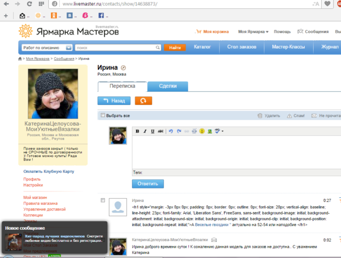Undo last edit in message editor
Viewport: 341px width, 258px height.
coord(170,131)
